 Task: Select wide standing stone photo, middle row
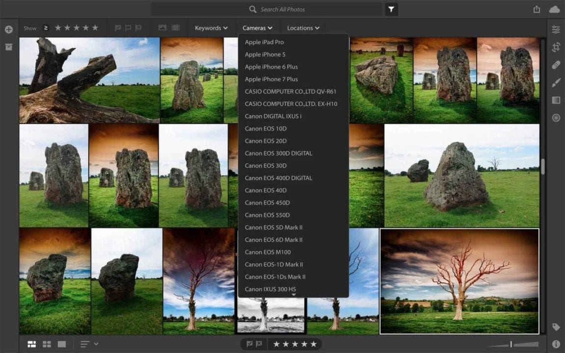[x=462, y=176]
